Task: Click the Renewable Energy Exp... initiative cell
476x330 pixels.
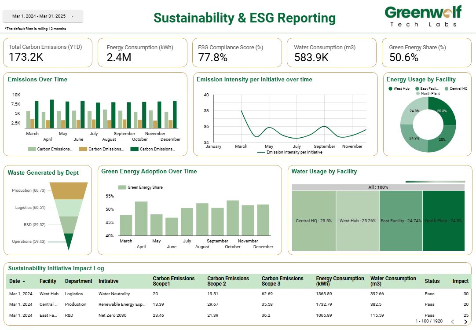Action: click(x=122, y=304)
